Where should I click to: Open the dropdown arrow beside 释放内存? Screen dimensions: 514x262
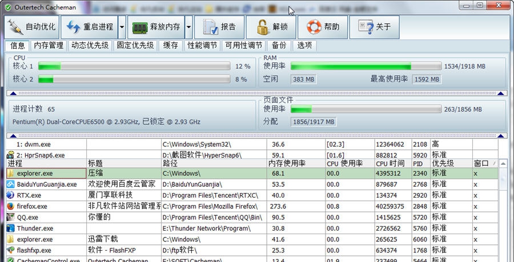[x=189, y=27]
